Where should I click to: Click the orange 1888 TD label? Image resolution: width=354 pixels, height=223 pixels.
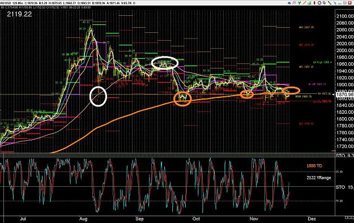[314, 166]
